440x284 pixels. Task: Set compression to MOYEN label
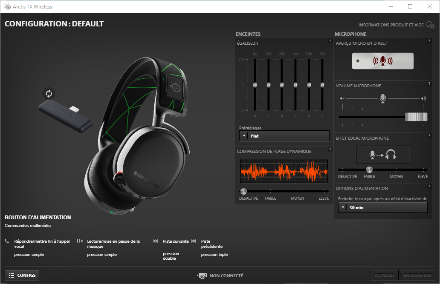click(x=298, y=198)
